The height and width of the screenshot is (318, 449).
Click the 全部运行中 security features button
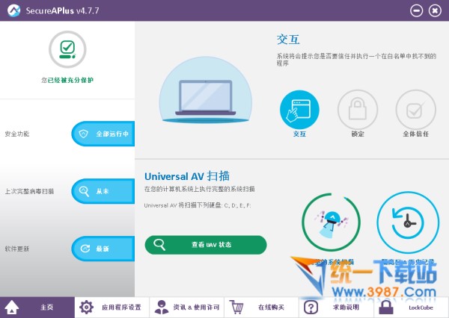pyautogui.click(x=103, y=134)
